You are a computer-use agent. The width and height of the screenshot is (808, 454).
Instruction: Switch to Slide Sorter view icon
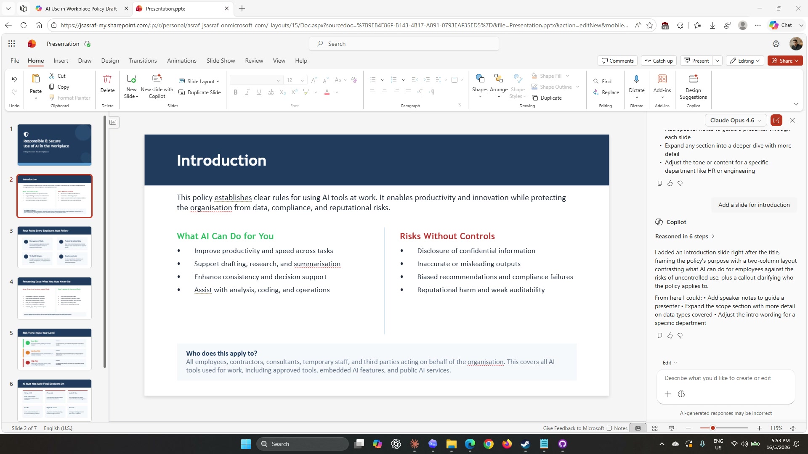coord(655,428)
